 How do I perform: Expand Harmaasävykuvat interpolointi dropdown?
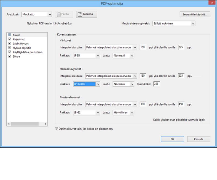click(x=111, y=76)
